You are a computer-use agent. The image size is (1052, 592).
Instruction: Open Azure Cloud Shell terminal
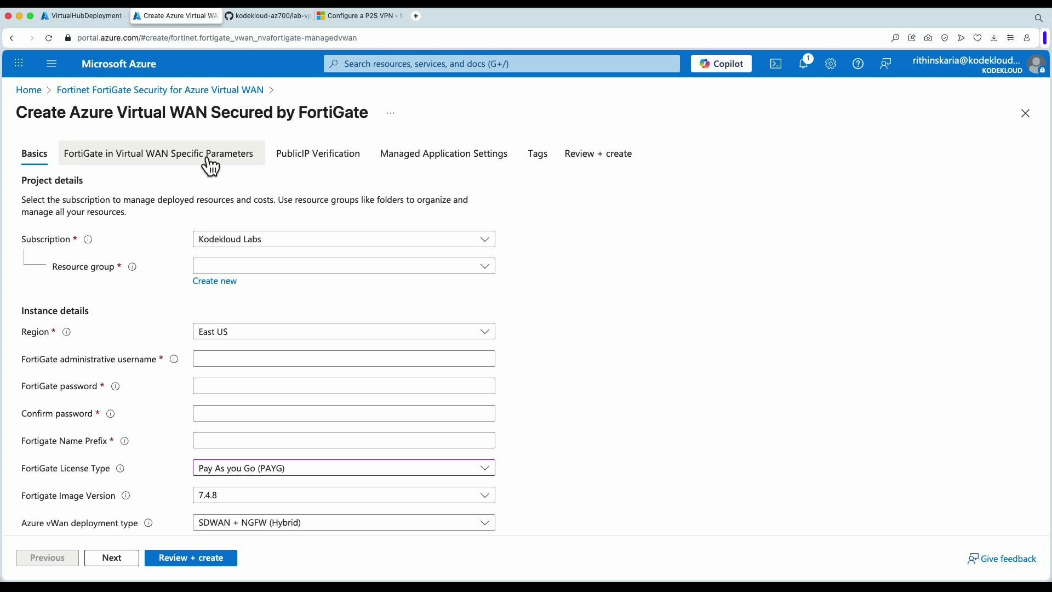coord(776,64)
